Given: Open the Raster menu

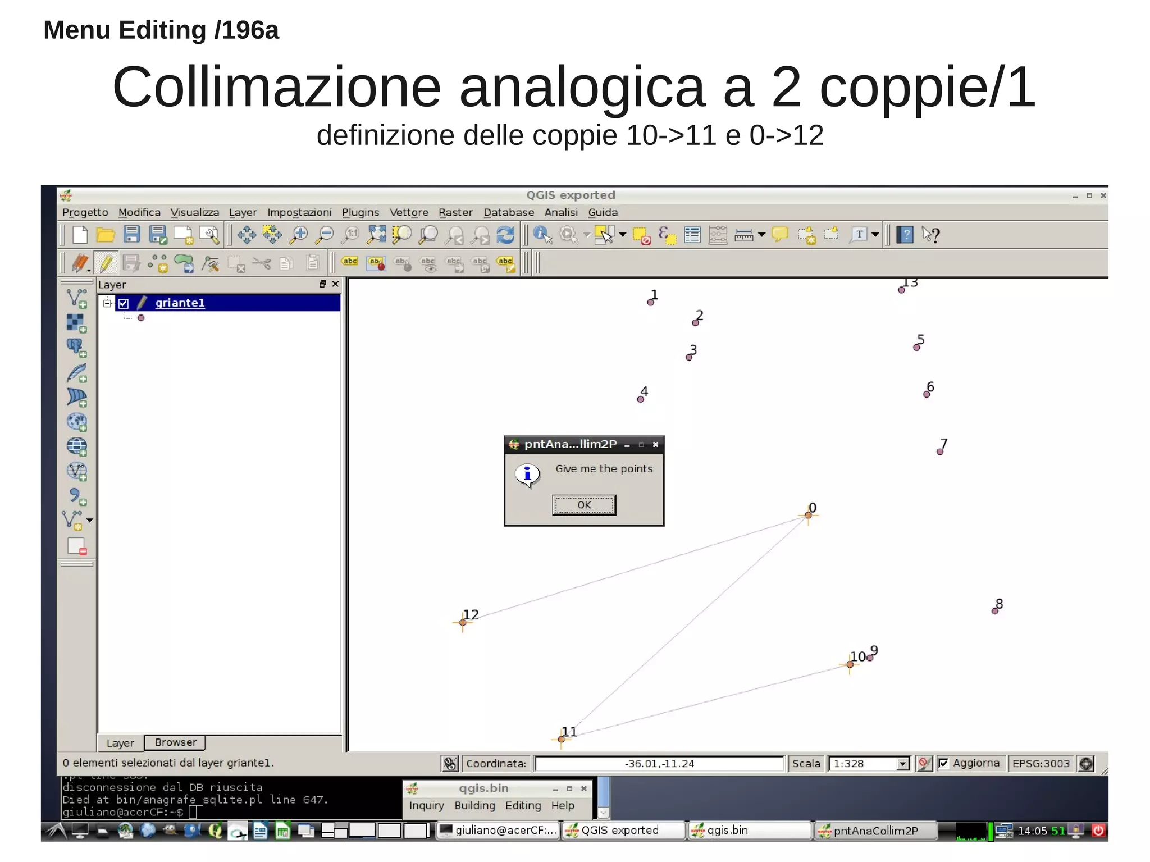Looking at the screenshot, I should coord(455,212).
